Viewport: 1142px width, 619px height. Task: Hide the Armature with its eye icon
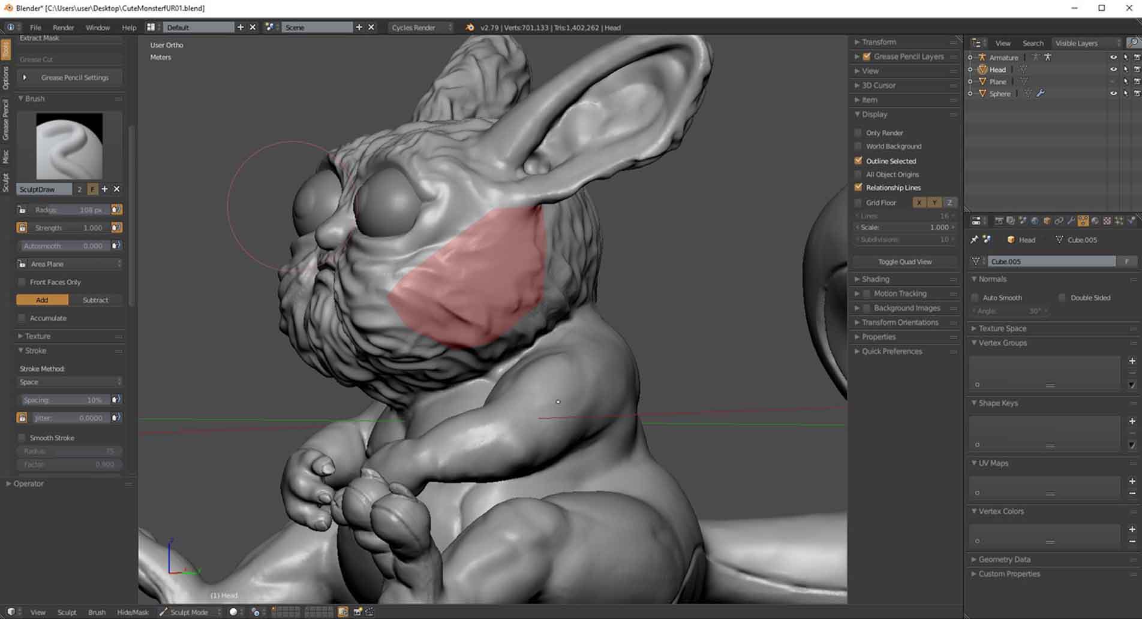[x=1113, y=57]
